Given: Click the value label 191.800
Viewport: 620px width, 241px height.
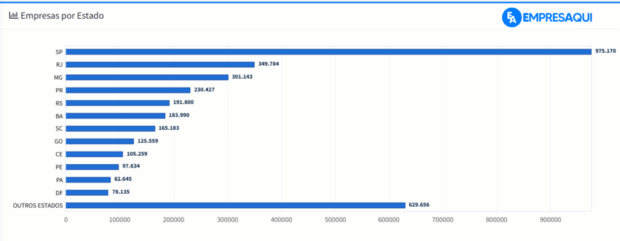Looking at the screenshot, I should coord(183,102).
